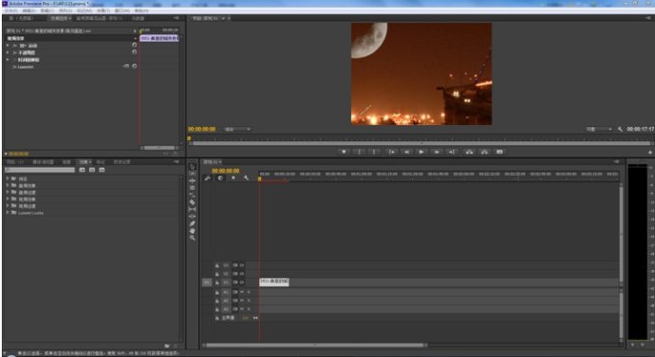
Task: Toggle nest sequences icon in timeline header
Action: click(208, 178)
